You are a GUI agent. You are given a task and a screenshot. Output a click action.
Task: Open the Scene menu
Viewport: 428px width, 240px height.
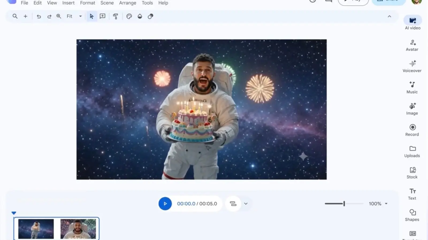coord(107,3)
